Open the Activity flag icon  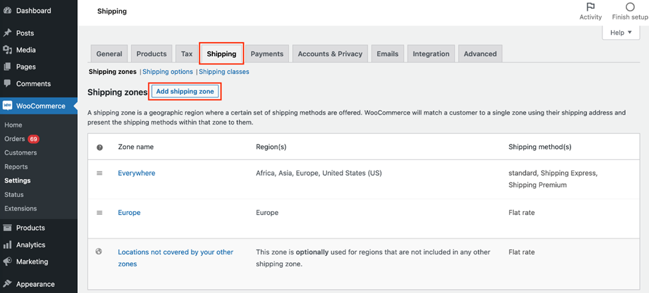point(590,7)
